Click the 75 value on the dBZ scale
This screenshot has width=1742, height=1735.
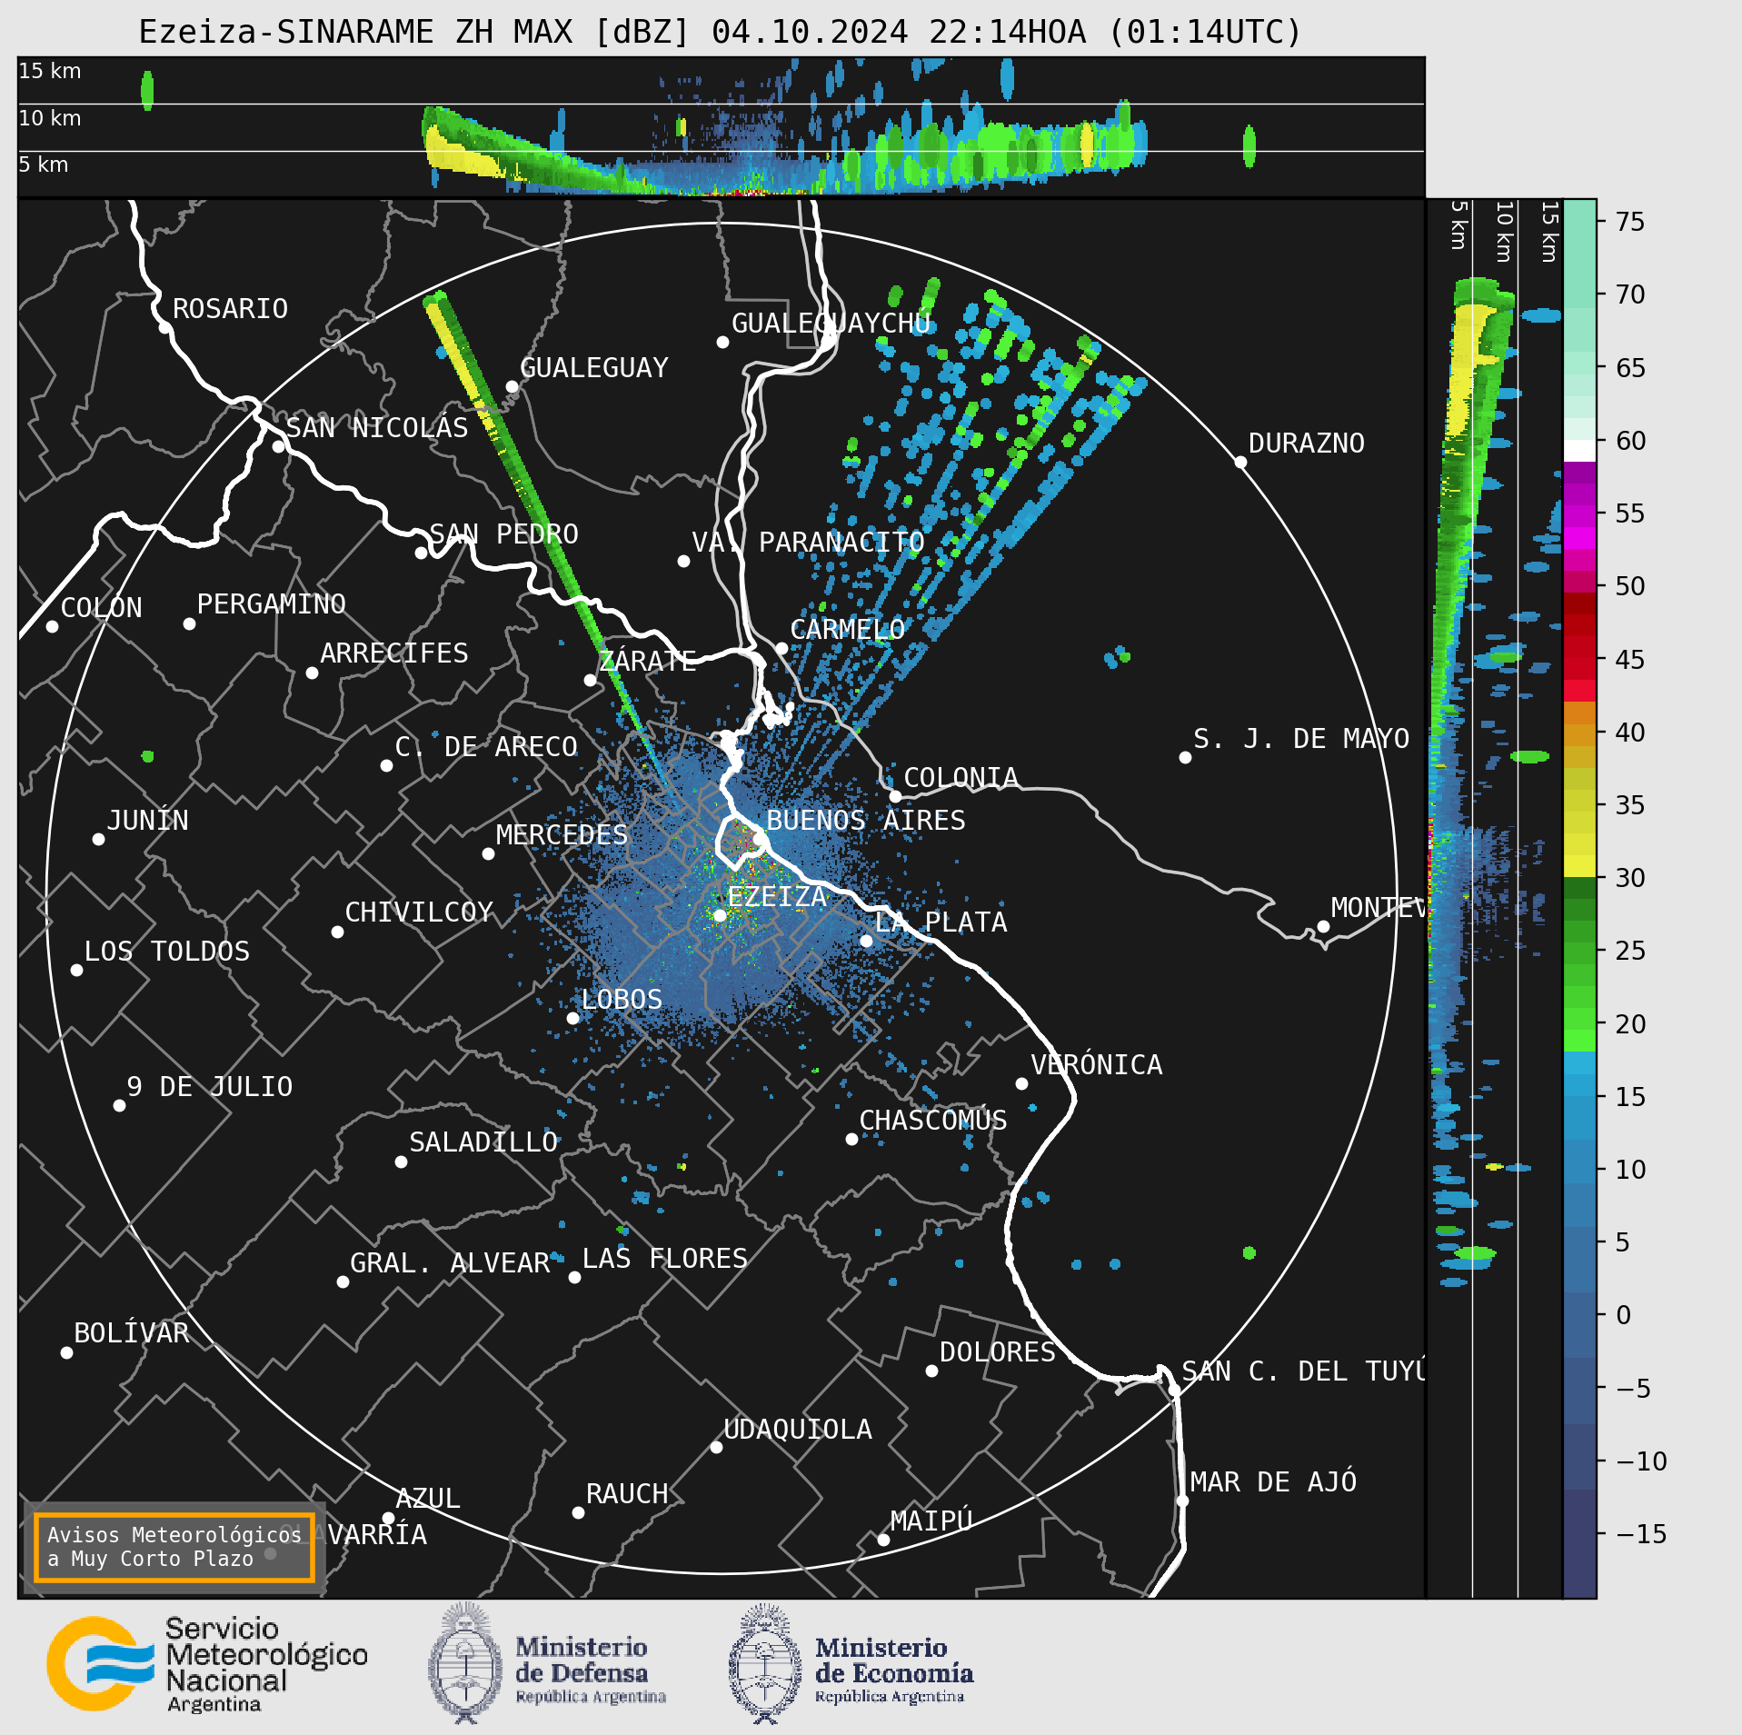point(1630,222)
